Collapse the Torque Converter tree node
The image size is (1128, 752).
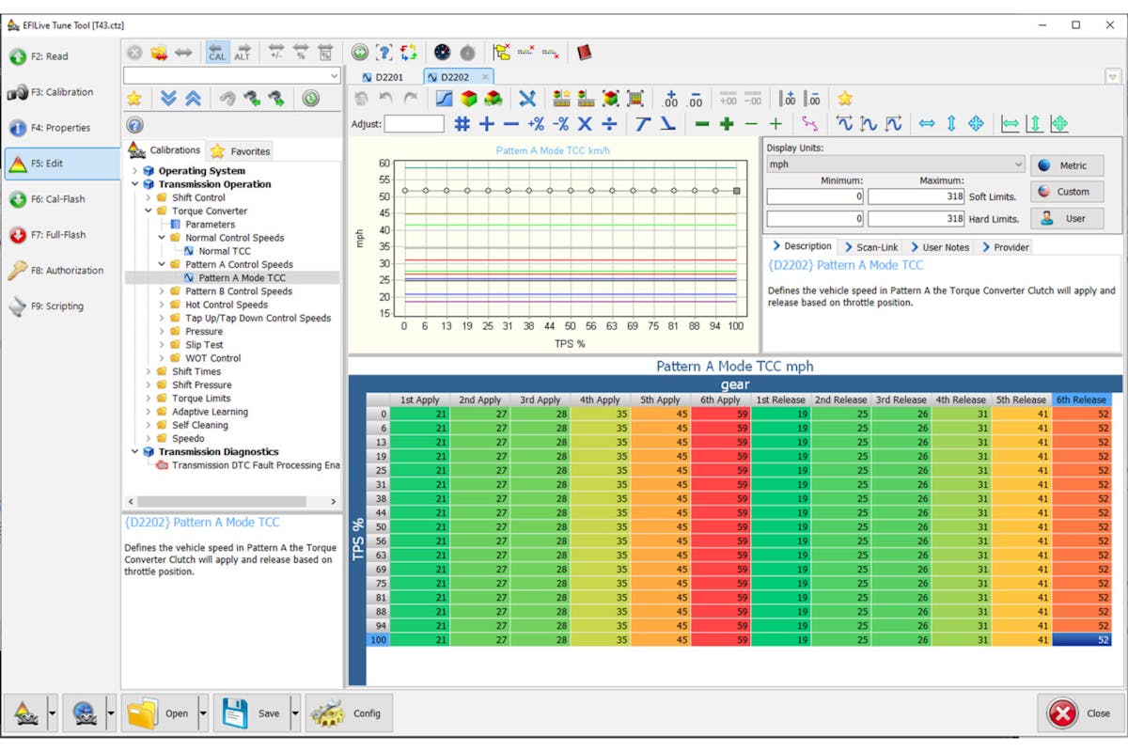(x=149, y=211)
